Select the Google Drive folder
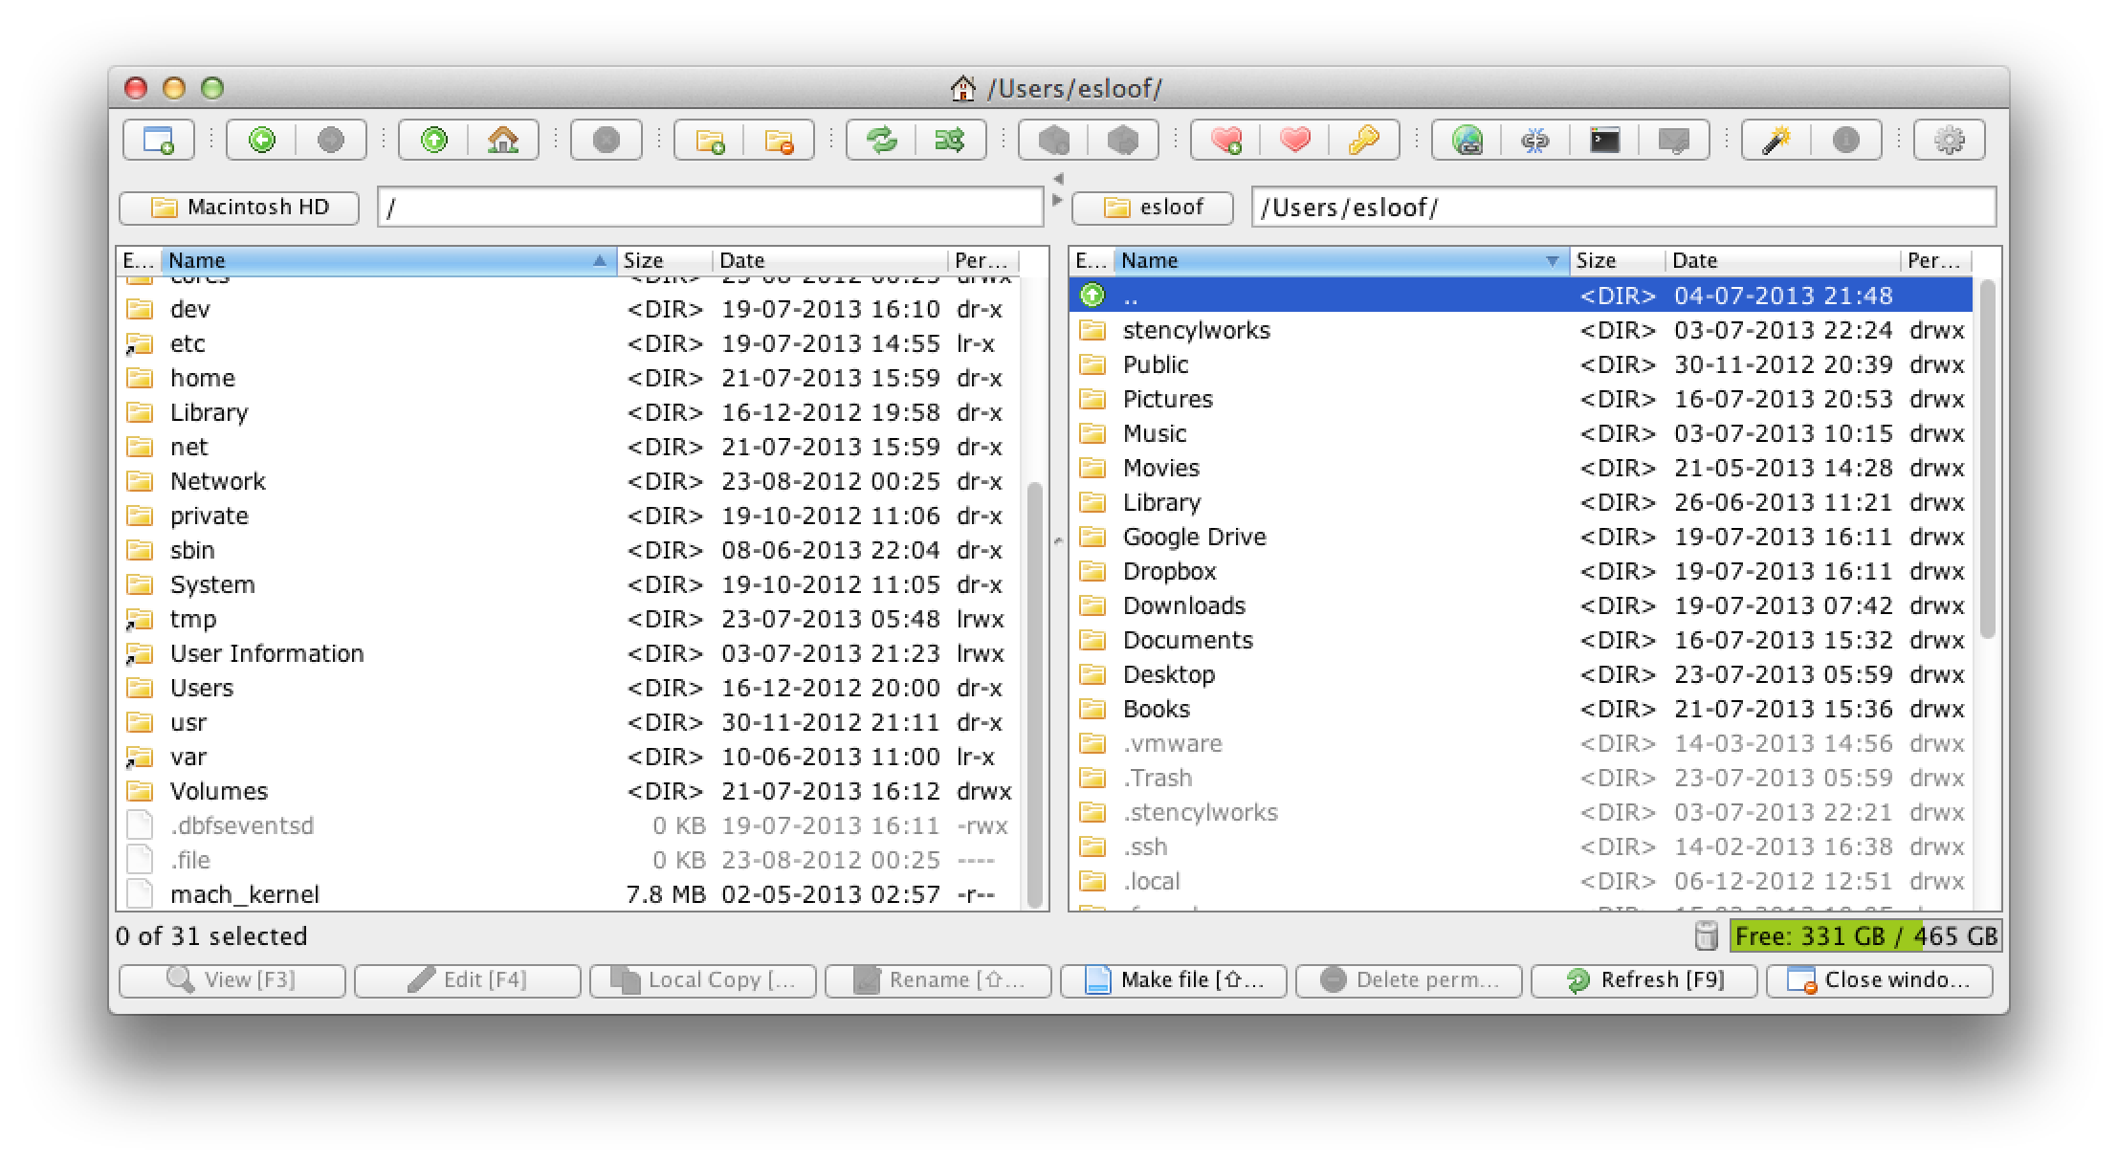The height and width of the screenshot is (1165, 2118). 1521,537
